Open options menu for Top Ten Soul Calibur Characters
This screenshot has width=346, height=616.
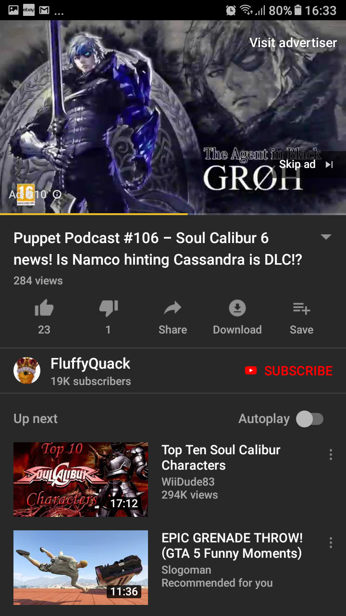(331, 455)
